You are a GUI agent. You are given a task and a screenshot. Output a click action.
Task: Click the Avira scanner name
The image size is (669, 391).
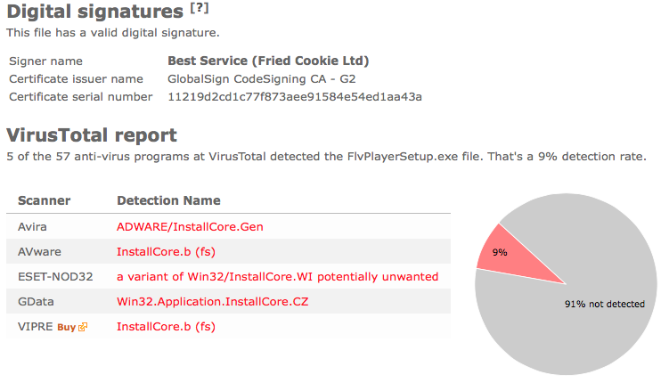click(32, 227)
